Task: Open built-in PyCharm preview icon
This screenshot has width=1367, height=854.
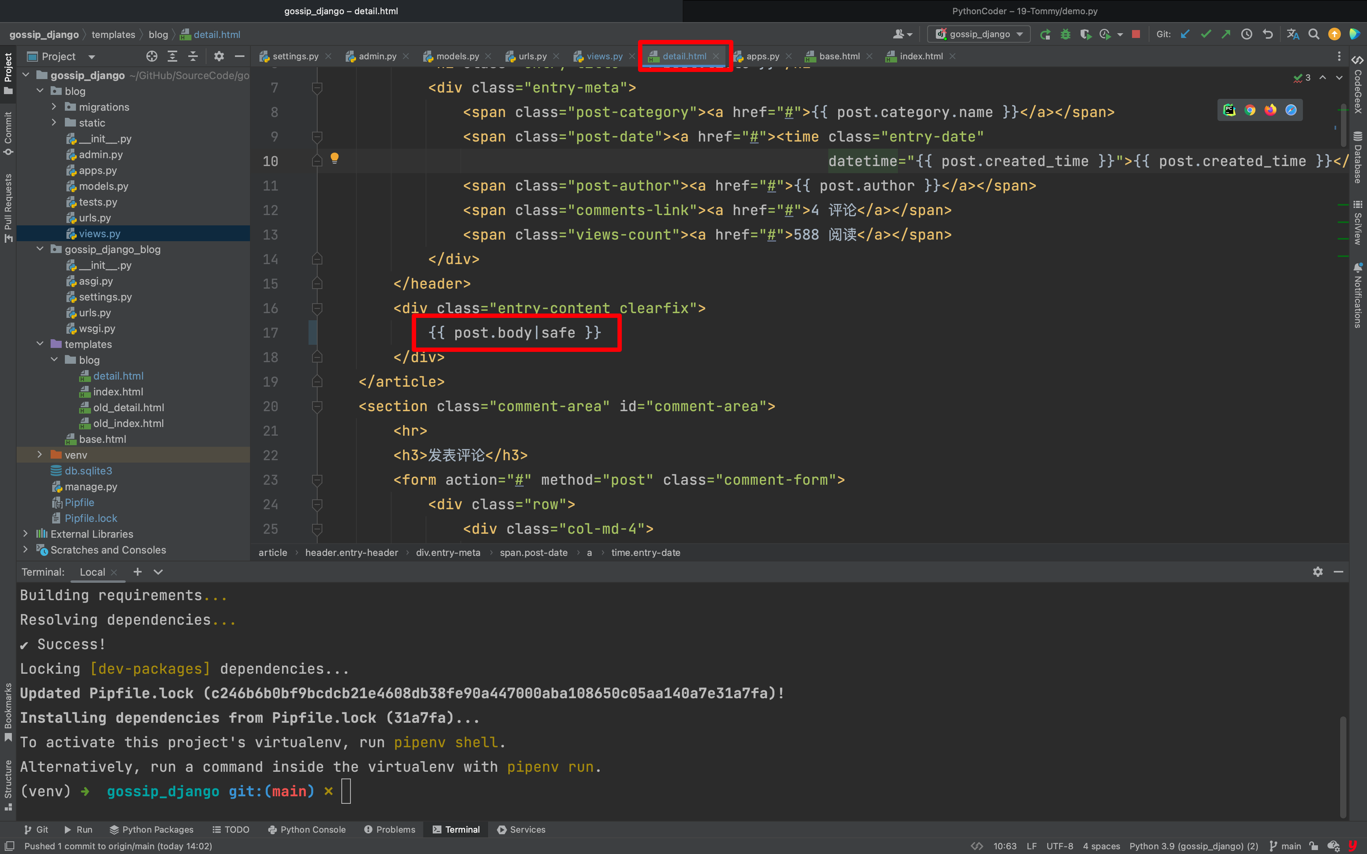Action: [1229, 110]
